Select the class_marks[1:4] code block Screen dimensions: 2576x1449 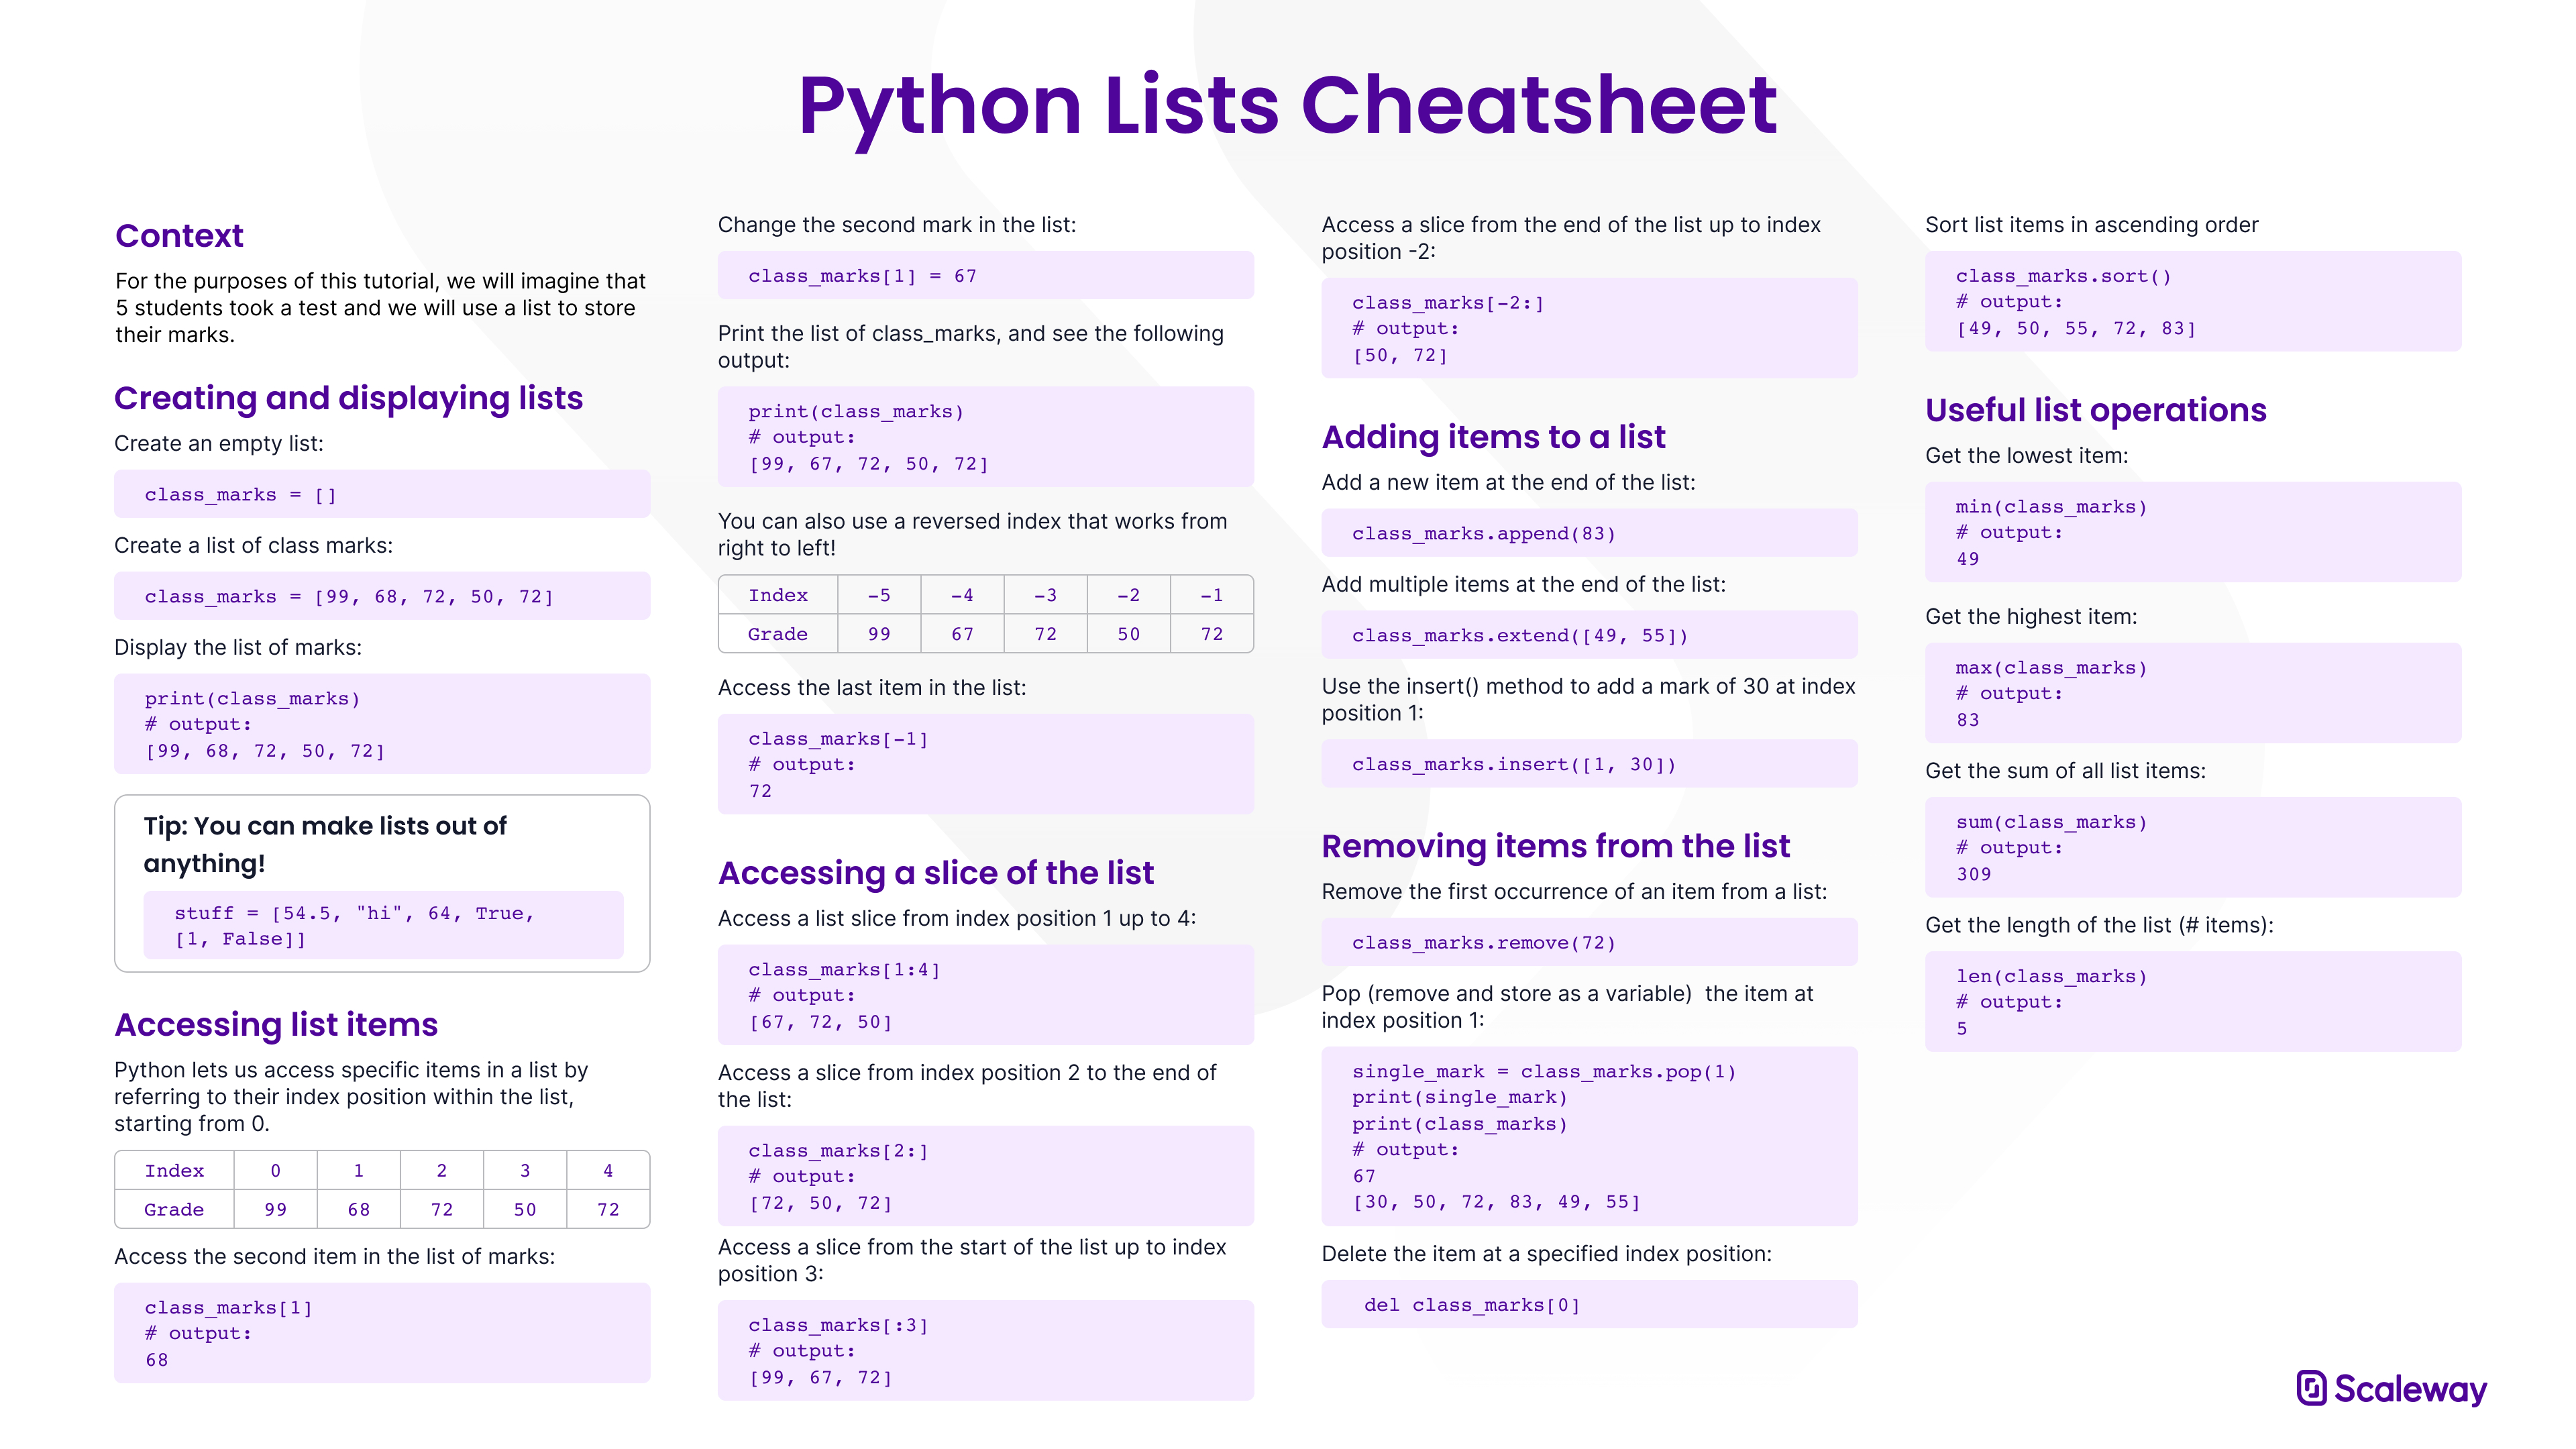(x=986, y=995)
